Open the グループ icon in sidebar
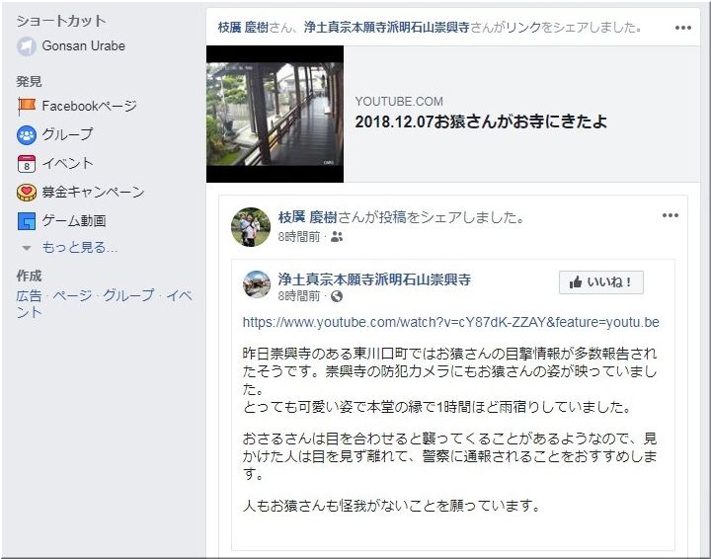Screen dimensions: 711x559 [27, 135]
